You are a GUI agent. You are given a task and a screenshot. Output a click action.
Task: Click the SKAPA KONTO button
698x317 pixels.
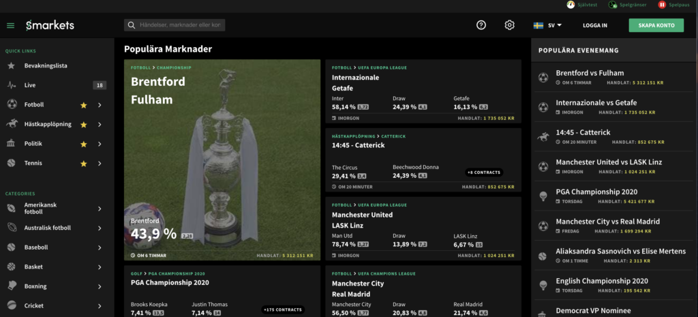tap(656, 25)
